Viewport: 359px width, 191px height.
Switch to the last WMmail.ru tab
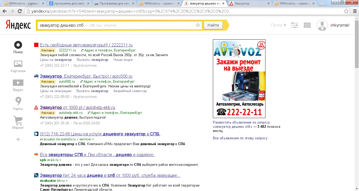294,3
